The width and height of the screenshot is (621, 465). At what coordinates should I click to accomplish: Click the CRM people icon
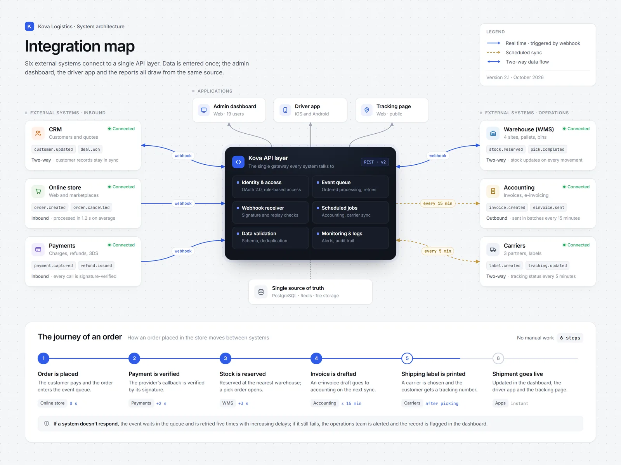tap(38, 133)
